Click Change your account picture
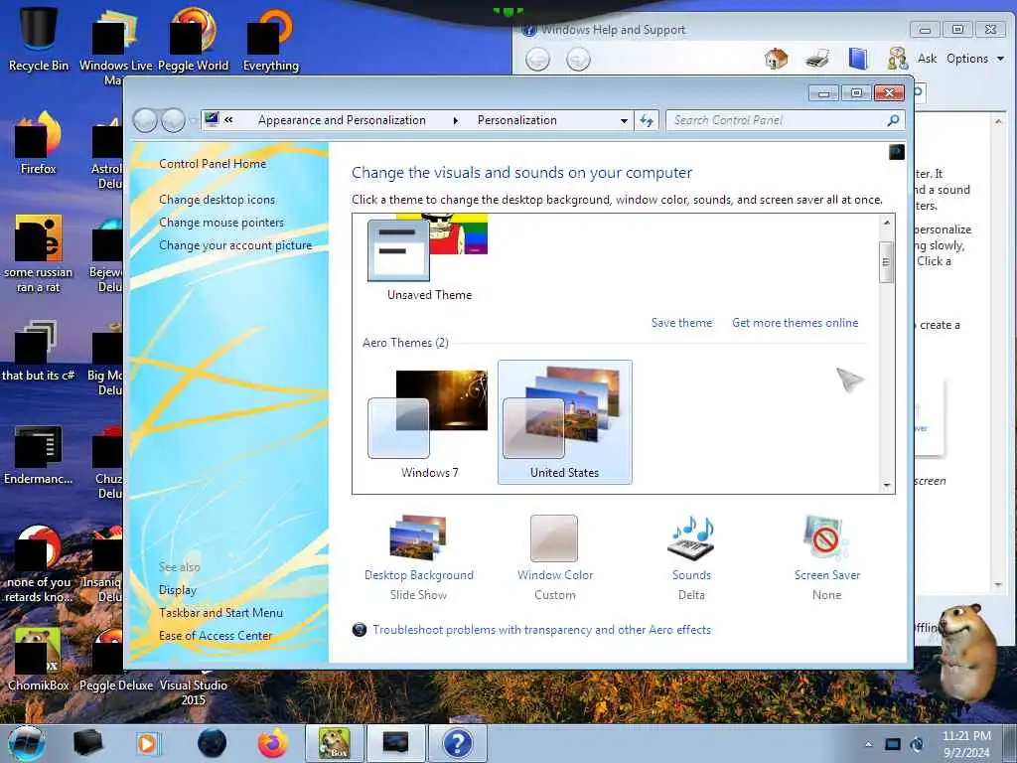This screenshot has width=1017, height=763. tap(235, 245)
